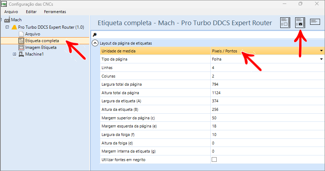This screenshot has width=325, height=171.
Task: Click Largura da folga (f) label
Action: pyautogui.click(x=118, y=135)
